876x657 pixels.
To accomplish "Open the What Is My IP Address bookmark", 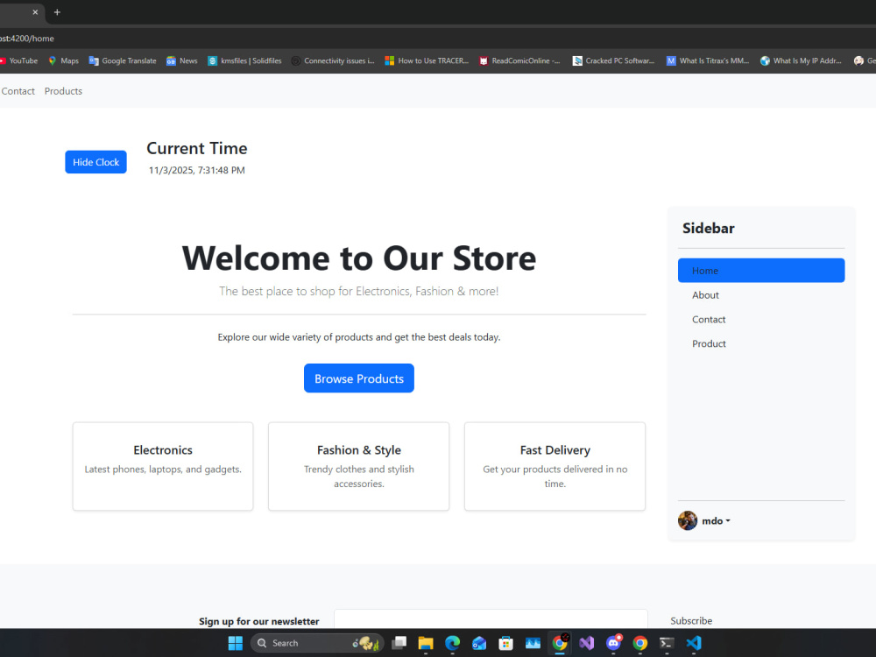I will (x=802, y=61).
